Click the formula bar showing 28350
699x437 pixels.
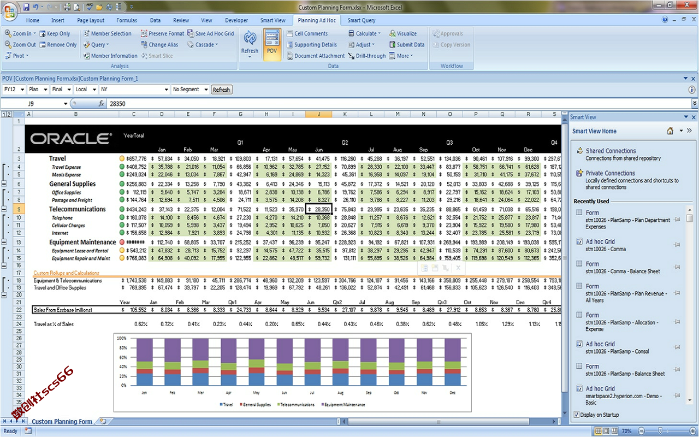tap(399, 103)
